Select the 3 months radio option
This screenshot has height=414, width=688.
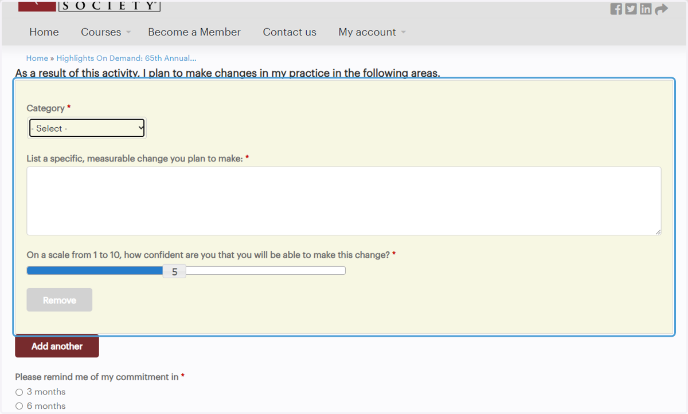(x=19, y=392)
